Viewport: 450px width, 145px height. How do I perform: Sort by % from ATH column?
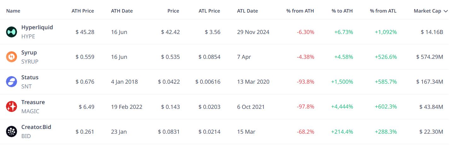pos(300,11)
